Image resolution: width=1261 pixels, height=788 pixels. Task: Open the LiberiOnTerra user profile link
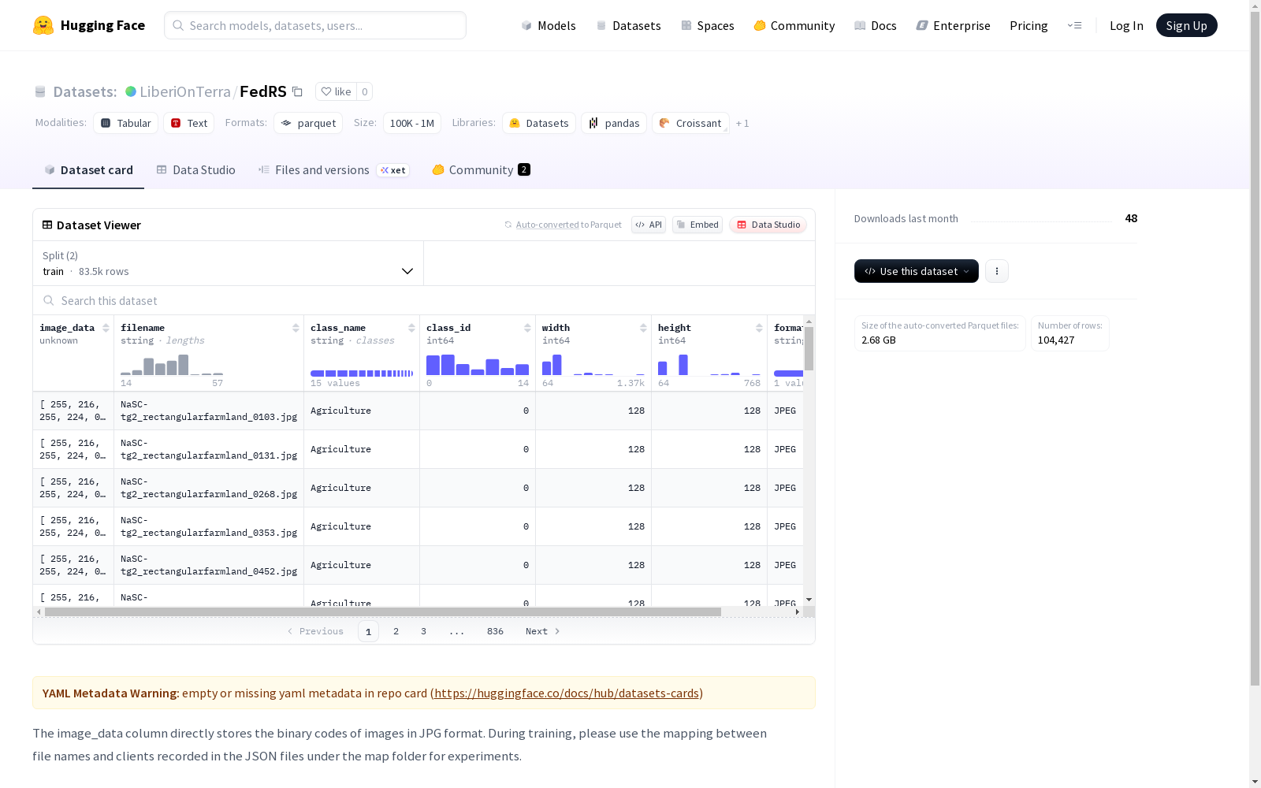coord(185,91)
